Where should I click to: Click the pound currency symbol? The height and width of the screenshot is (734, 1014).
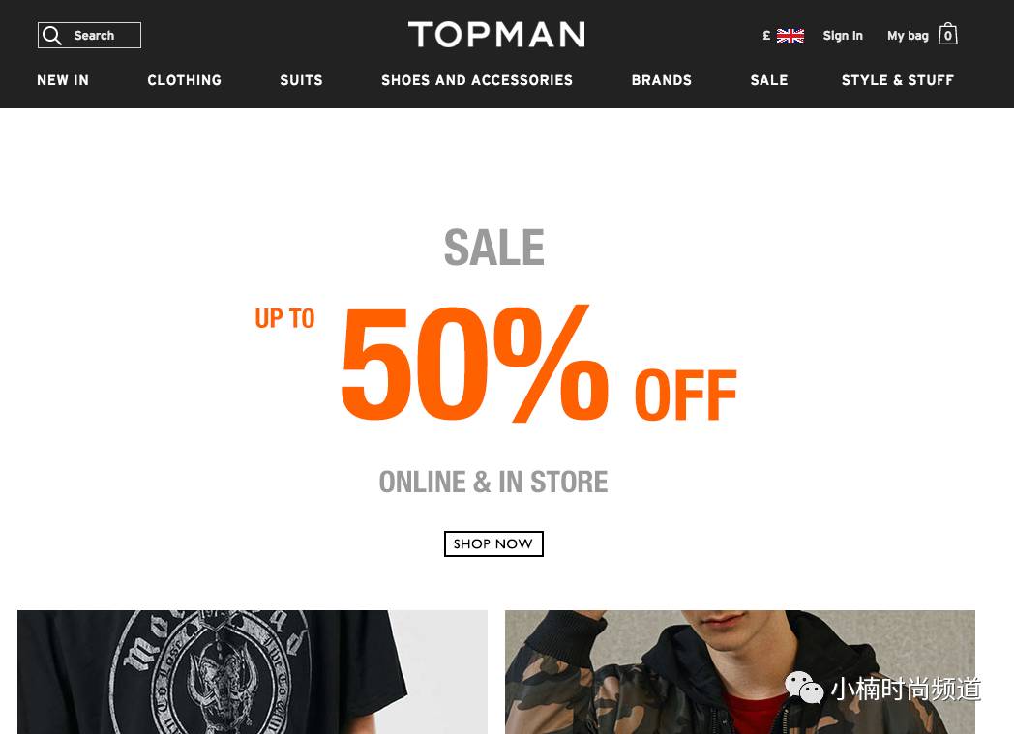[766, 36]
